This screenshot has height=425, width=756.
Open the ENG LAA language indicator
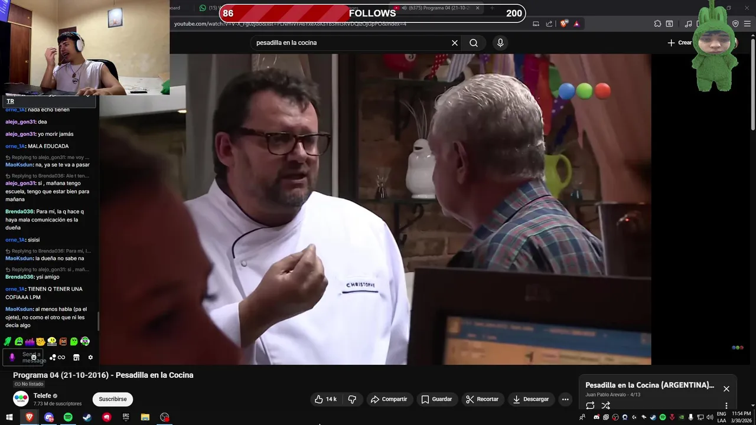[x=722, y=417]
